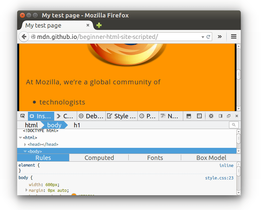Go back with the browser back arrow
The image size is (261, 210).
pyautogui.click(x=24, y=37)
